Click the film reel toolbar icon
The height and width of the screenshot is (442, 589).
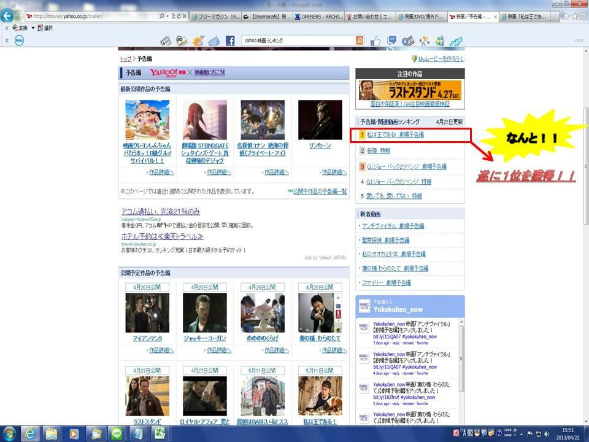pyautogui.click(x=408, y=41)
